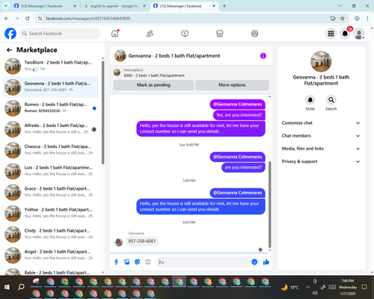
Task: Open a new browser tab
Action: [x=224, y=6]
